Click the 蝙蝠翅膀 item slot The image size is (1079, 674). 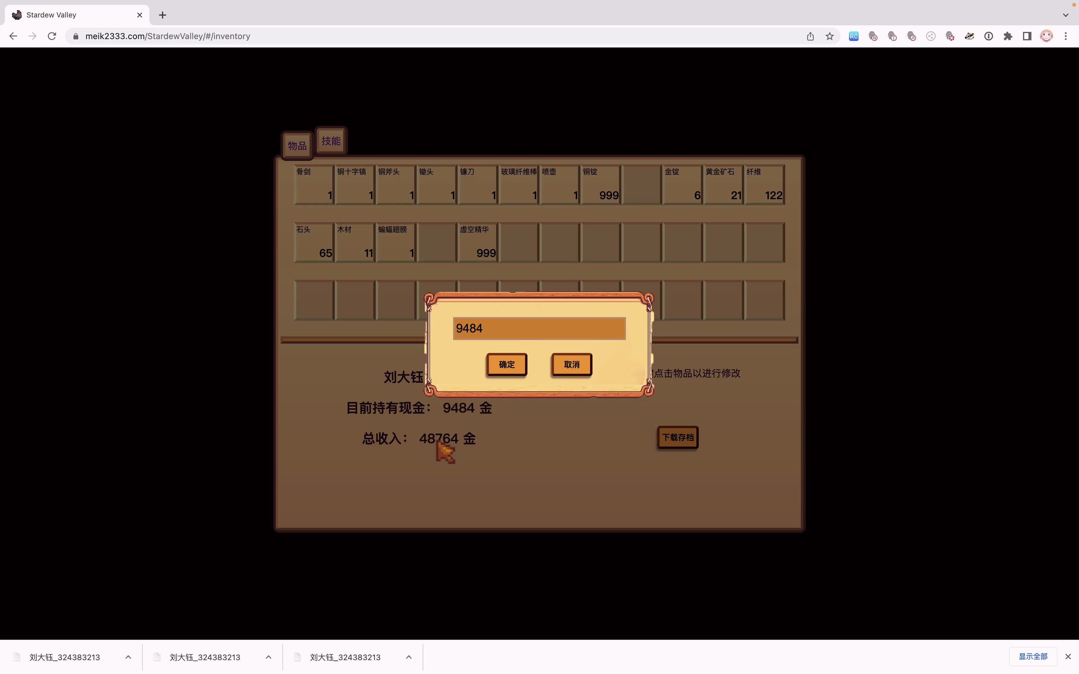396,243
